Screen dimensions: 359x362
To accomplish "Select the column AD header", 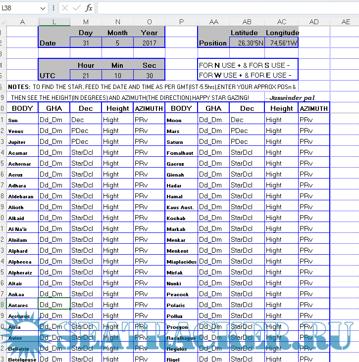I will (x=314, y=22).
